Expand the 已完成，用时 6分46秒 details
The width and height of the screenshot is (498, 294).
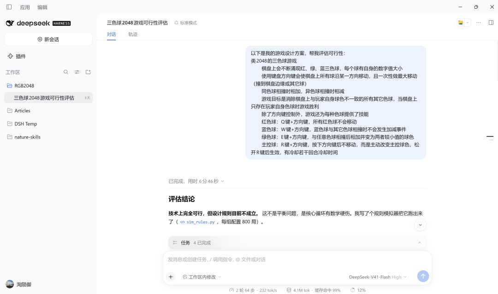[196, 181]
